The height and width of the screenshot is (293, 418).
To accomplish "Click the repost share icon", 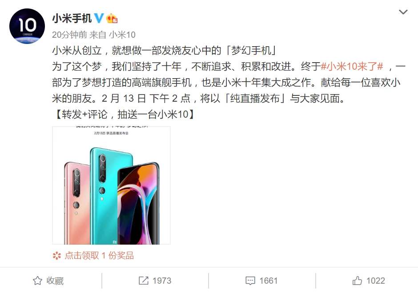I will point(144,281).
